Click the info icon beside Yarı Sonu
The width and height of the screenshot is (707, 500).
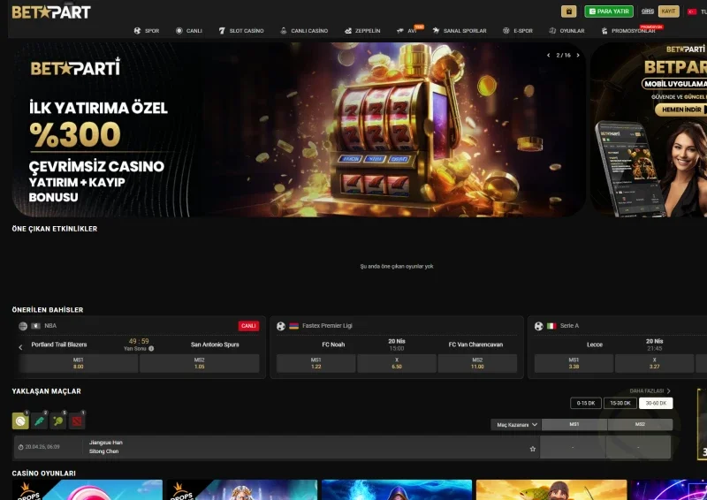point(151,349)
